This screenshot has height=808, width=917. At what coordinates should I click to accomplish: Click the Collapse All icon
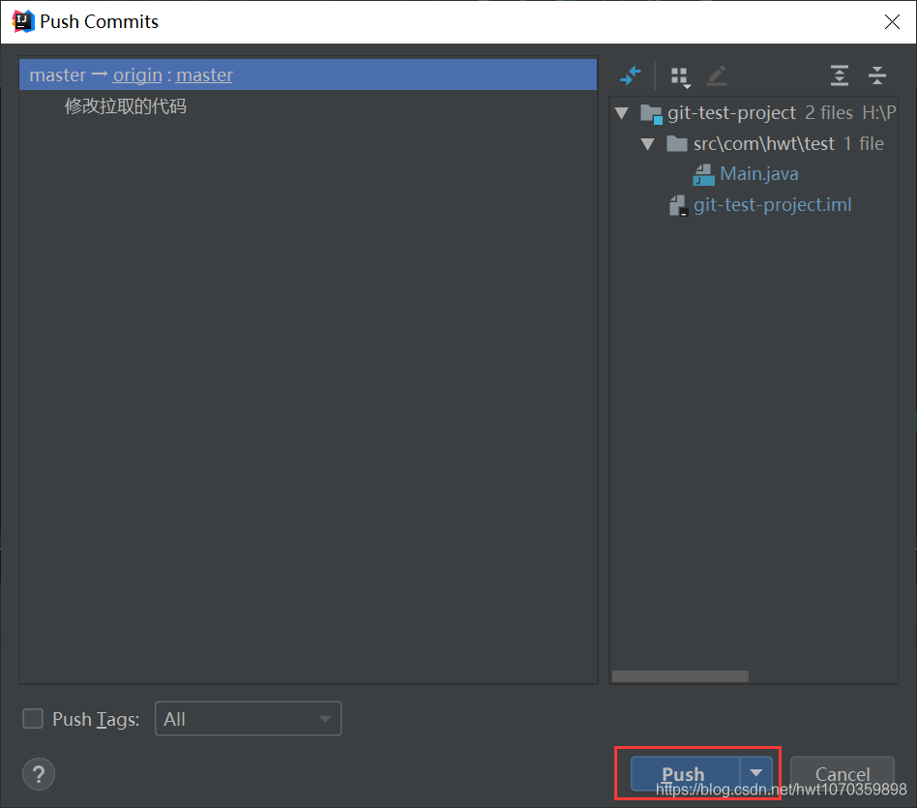click(x=876, y=75)
